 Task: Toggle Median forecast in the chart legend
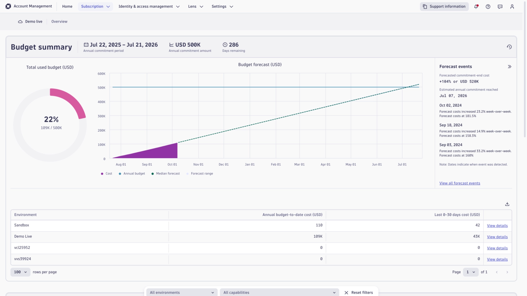tap(165, 173)
